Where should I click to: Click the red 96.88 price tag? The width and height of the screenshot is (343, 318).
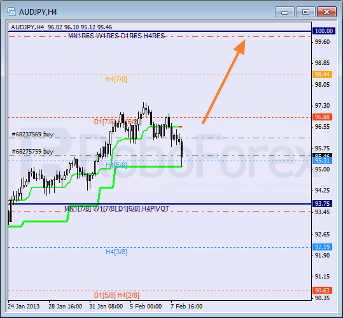[322, 117]
